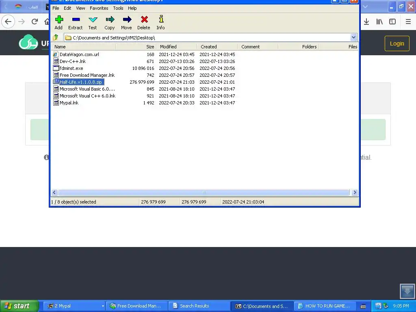Expand the address path dropdown arrow
The image size is (416, 312).
(x=353, y=37)
